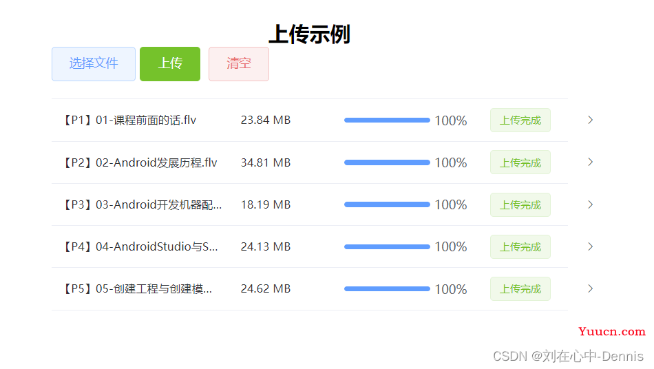Expand the chevron for 01-课程前面的话.flv

pyautogui.click(x=590, y=120)
